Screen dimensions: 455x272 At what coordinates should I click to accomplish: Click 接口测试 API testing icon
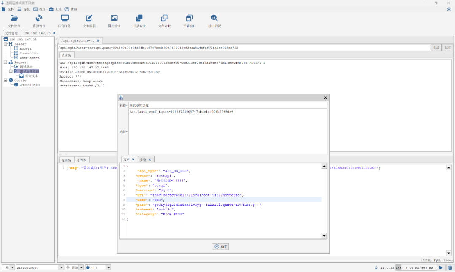coord(214,18)
